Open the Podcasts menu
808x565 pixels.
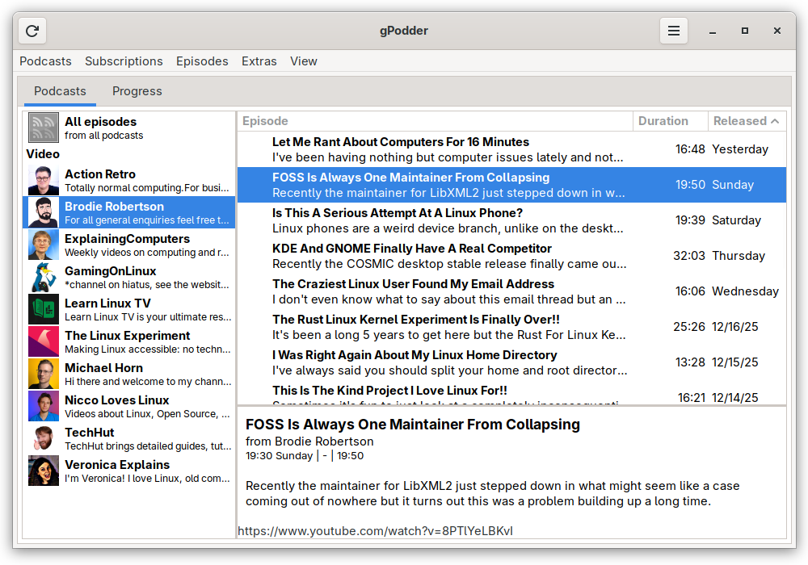tap(45, 61)
